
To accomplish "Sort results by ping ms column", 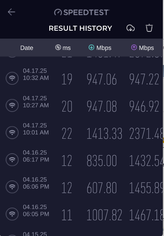I will pos(63,48).
